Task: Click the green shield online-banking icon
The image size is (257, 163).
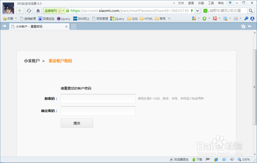Action: click(x=204, y=19)
